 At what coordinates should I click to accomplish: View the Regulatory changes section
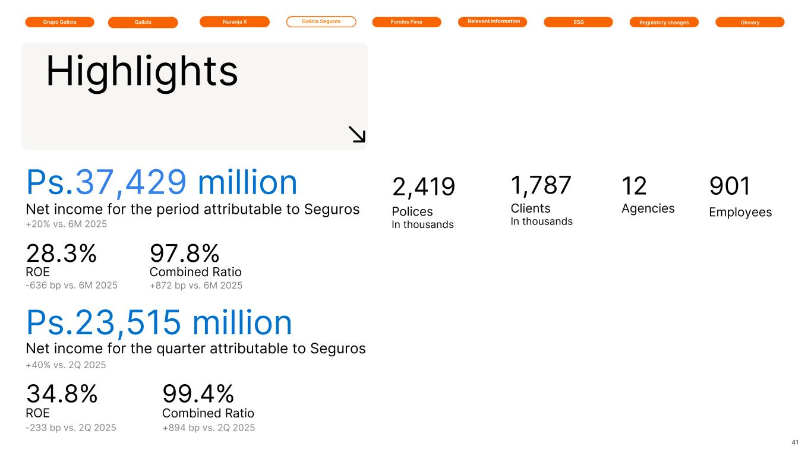click(664, 23)
